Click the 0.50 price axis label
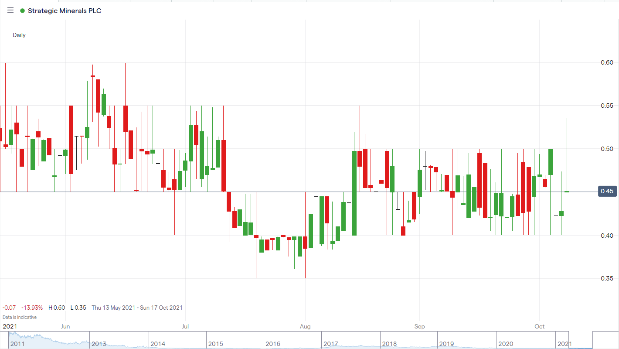This screenshot has width=619, height=349. click(x=607, y=149)
